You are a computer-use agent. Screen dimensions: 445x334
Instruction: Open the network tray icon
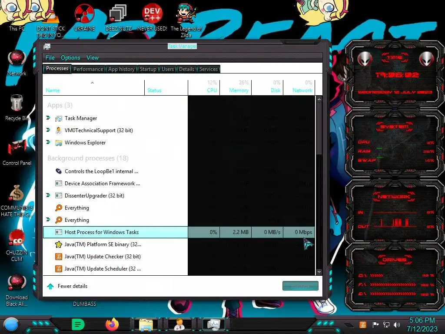pyautogui.click(x=386, y=324)
